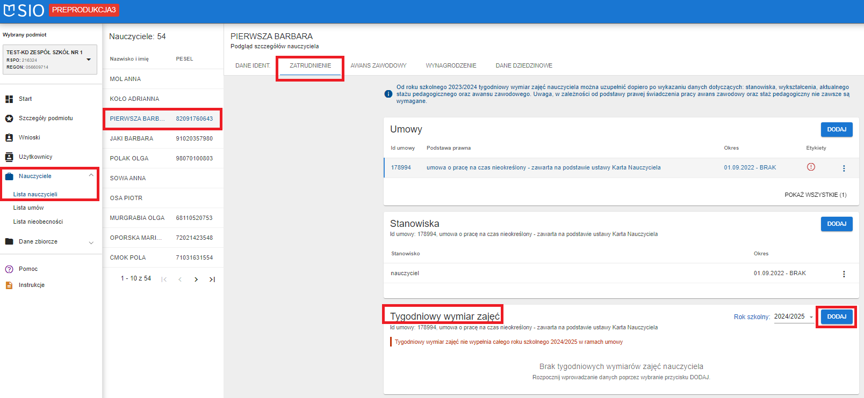Image resolution: width=864 pixels, height=398 pixels.
Task: Switch to the Awans zawodowy tab
Action: (x=378, y=66)
